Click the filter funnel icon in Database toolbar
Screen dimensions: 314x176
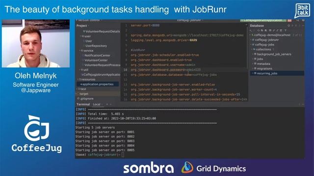click(286, 30)
